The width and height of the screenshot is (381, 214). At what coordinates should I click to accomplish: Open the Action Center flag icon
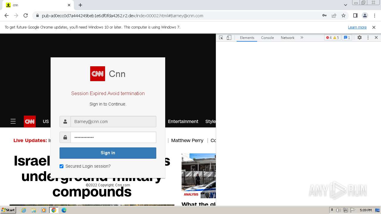pos(353,210)
